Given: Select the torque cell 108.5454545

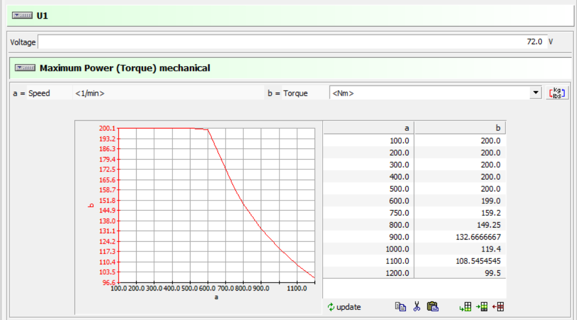Looking at the screenshot, I should click(460, 261).
